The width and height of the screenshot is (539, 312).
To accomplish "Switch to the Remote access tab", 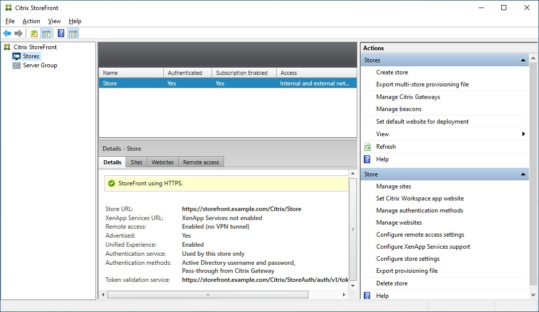I will click(200, 162).
